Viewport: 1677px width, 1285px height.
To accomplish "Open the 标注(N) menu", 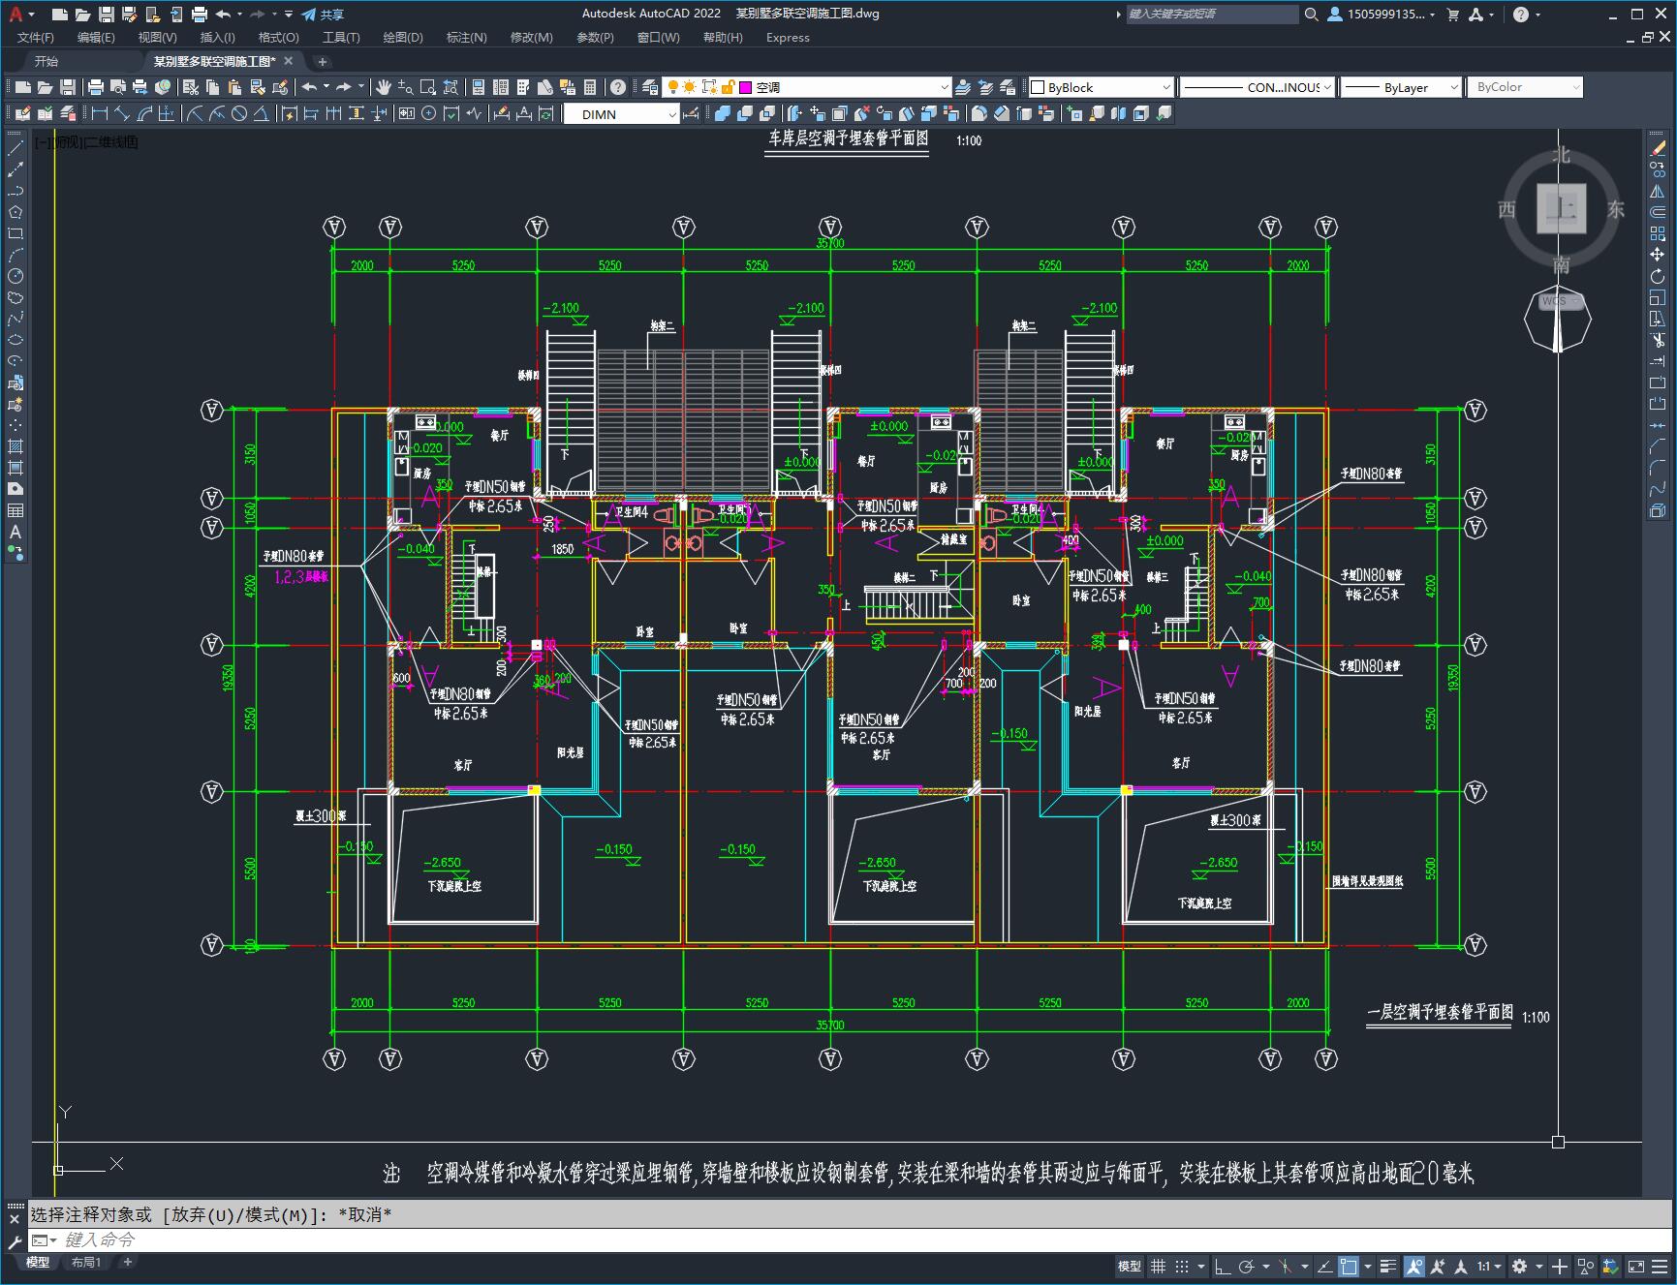I will click(x=466, y=37).
